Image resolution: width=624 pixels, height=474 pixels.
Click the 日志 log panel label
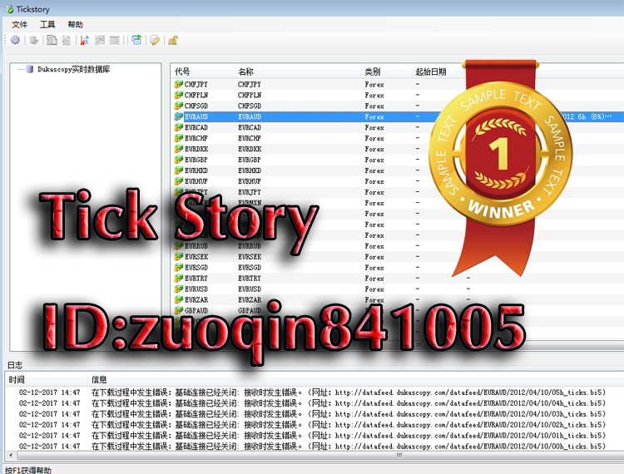tap(15, 365)
